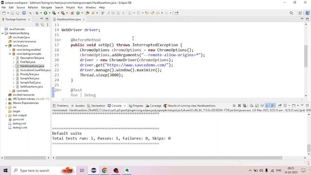Image resolution: width=311 pixels, height=175 pixels.
Task: Click Package Explorer horizontal scrollbar thumb
Action: click(25, 157)
